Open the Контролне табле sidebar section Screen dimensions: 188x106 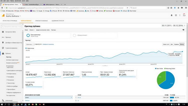(11, 32)
